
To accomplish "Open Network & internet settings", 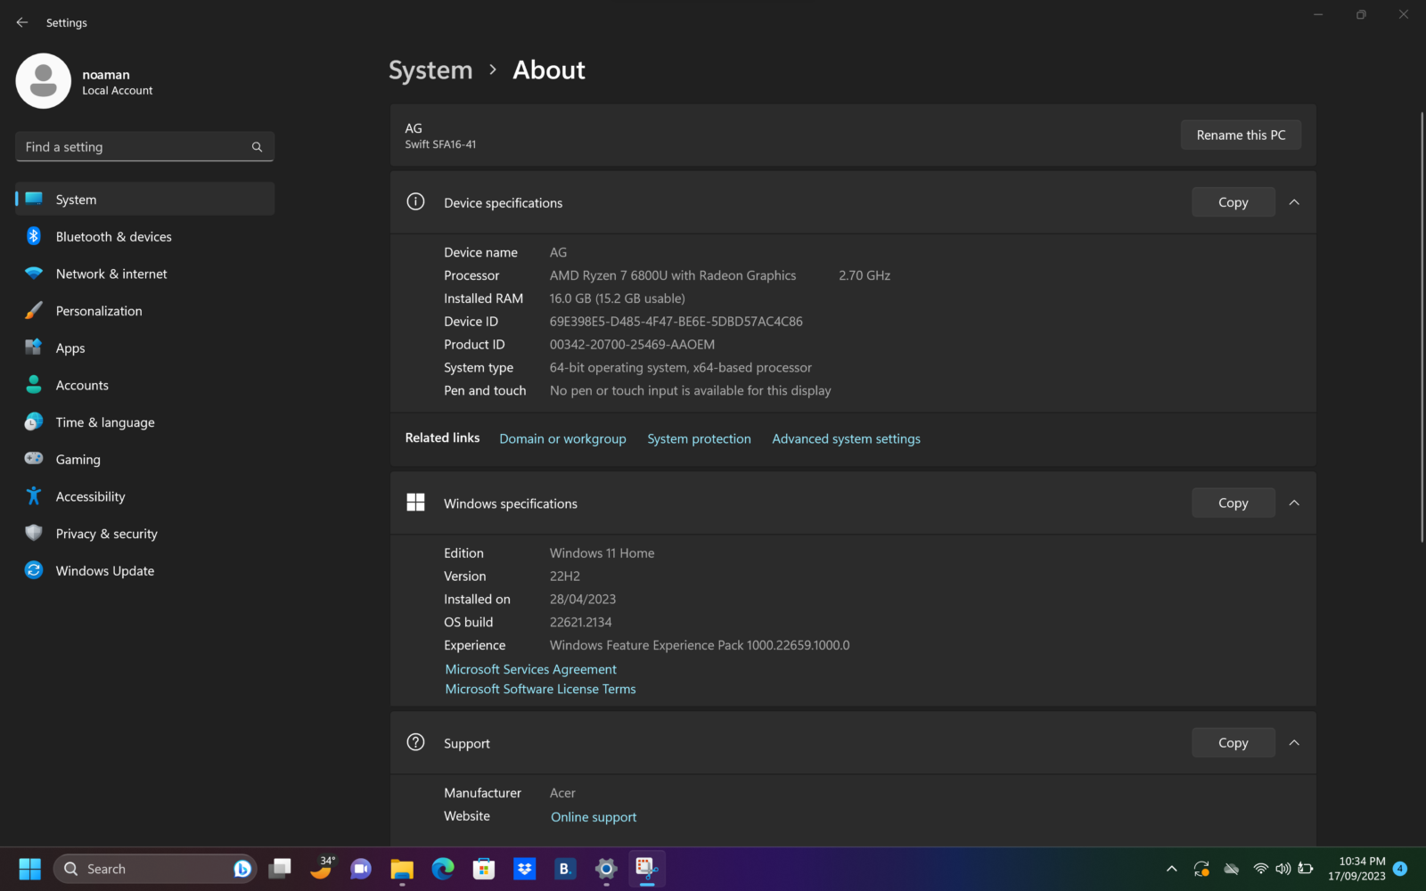I will click(145, 274).
